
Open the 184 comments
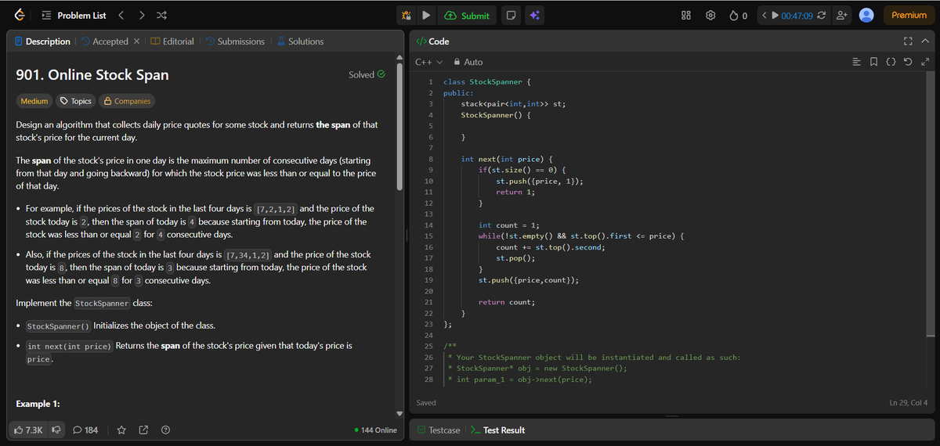[x=85, y=430]
